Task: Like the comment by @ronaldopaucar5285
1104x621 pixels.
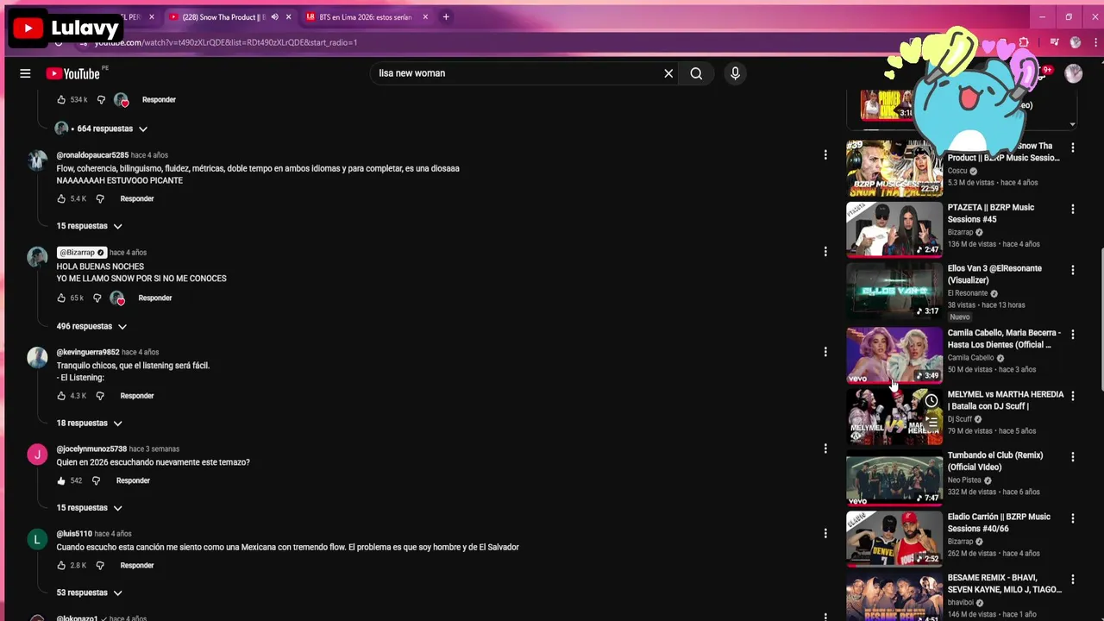Action: click(61, 198)
